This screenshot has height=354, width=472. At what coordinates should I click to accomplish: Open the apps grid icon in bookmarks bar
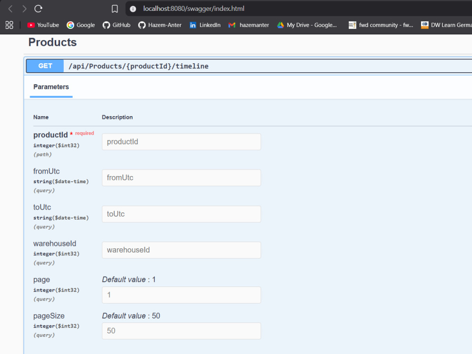click(x=9, y=25)
